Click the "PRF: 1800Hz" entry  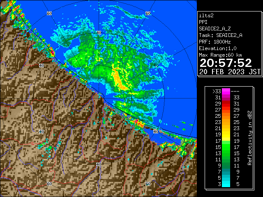[x=215, y=42]
